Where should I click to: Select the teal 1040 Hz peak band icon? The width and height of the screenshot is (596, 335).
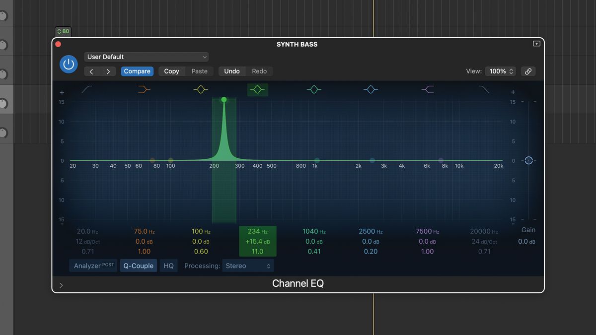point(314,89)
